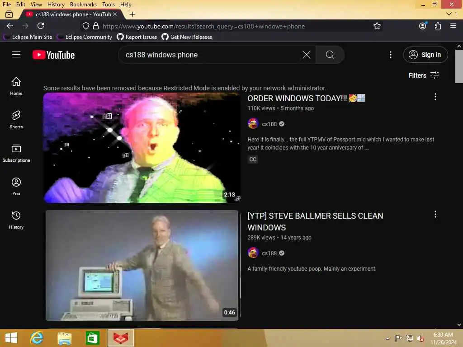Go to the YouTube logo home link
The height and width of the screenshot is (347, 463).
tap(53, 55)
